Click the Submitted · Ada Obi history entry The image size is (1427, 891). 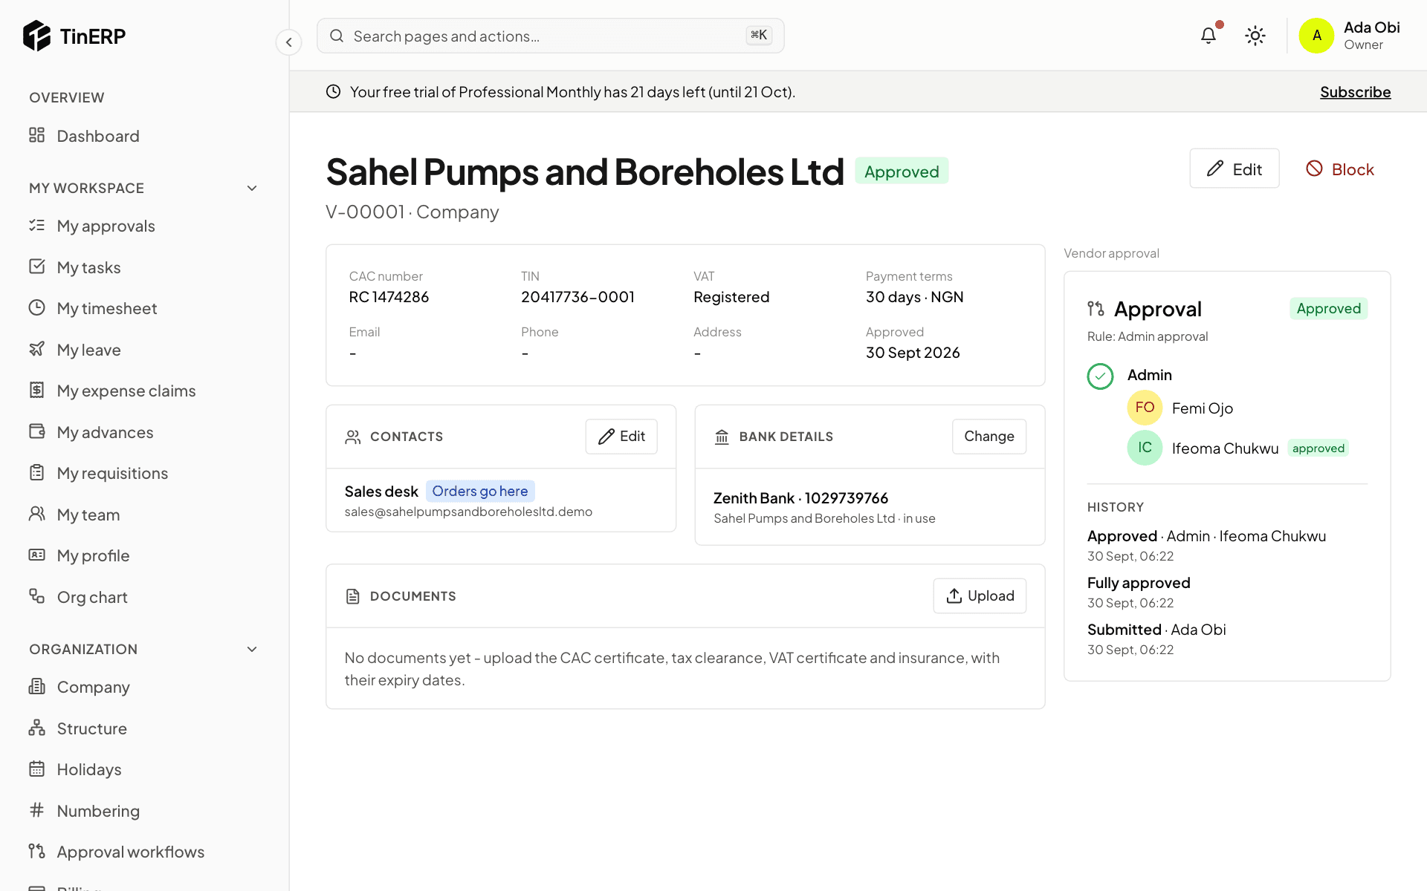click(x=1156, y=630)
